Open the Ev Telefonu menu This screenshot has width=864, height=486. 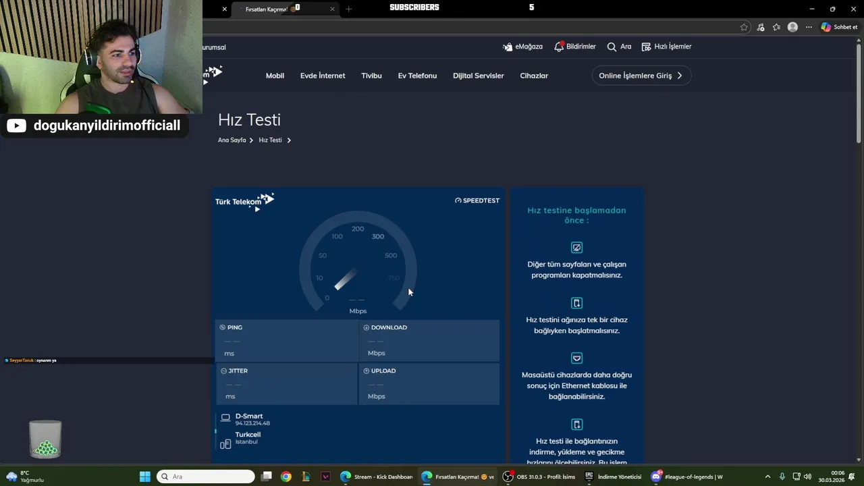[417, 76]
